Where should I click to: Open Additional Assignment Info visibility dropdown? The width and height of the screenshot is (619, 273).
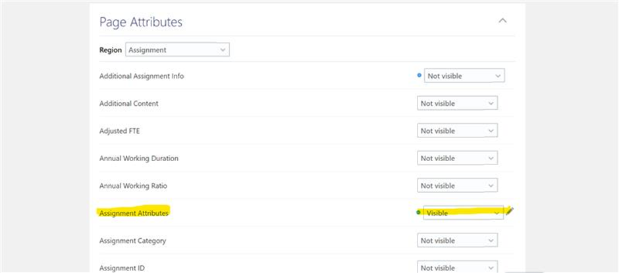point(464,76)
